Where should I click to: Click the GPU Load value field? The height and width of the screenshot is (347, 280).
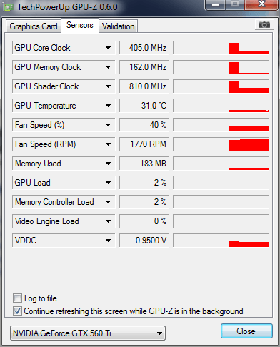[144, 183]
